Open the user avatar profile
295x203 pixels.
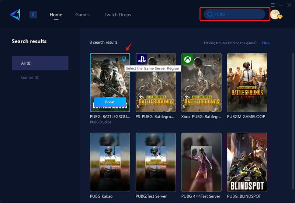[x=276, y=14]
